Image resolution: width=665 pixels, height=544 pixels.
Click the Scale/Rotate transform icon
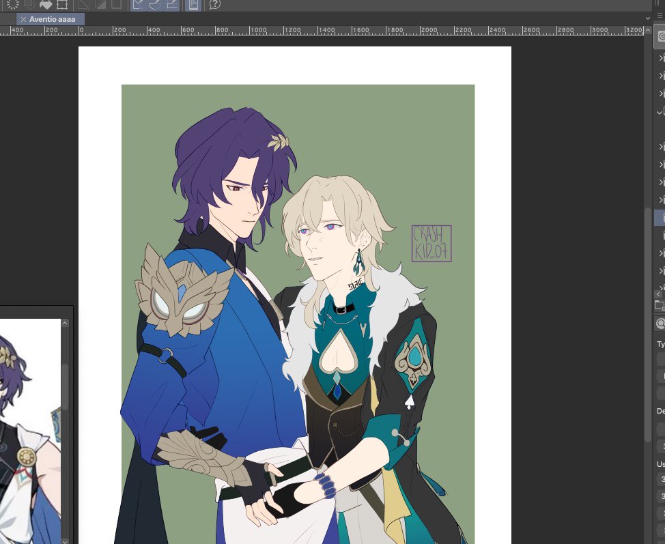pos(62,5)
